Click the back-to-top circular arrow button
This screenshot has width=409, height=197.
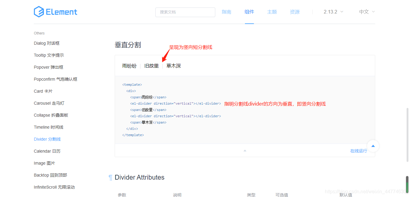pyautogui.click(x=373, y=146)
